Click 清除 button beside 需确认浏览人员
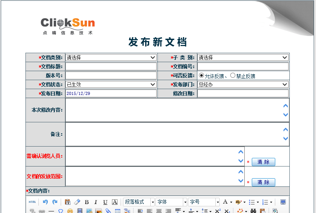This screenshot has height=213, width=316. pyautogui.click(x=263, y=162)
